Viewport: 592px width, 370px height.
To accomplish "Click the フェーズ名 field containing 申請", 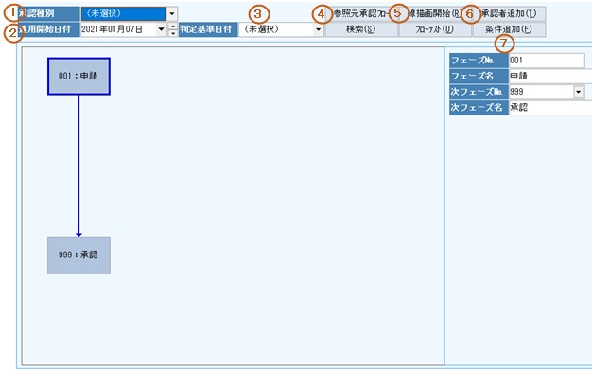I will coord(550,76).
